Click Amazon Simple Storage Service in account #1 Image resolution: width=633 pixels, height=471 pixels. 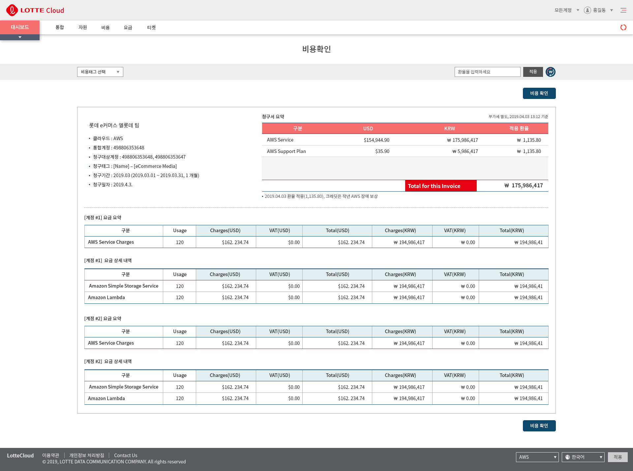[124, 286]
